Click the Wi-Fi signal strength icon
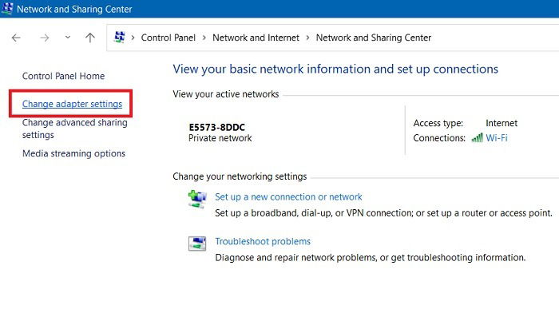The height and width of the screenshot is (309, 559). pos(477,137)
